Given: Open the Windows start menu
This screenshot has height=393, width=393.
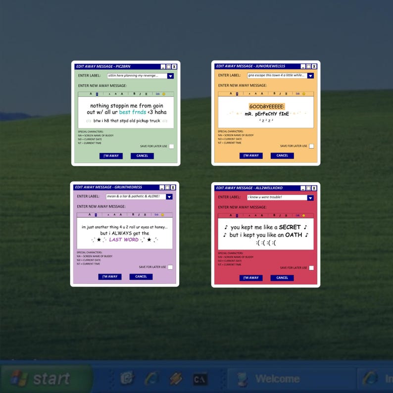Looking at the screenshot, I should click(x=47, y=379).
